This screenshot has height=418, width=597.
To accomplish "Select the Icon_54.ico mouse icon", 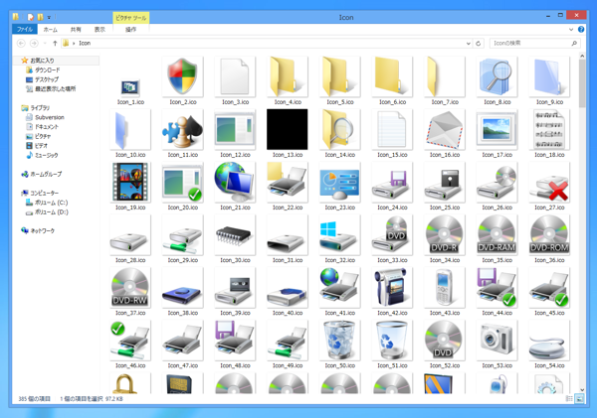I will click(x=549, y=341).
